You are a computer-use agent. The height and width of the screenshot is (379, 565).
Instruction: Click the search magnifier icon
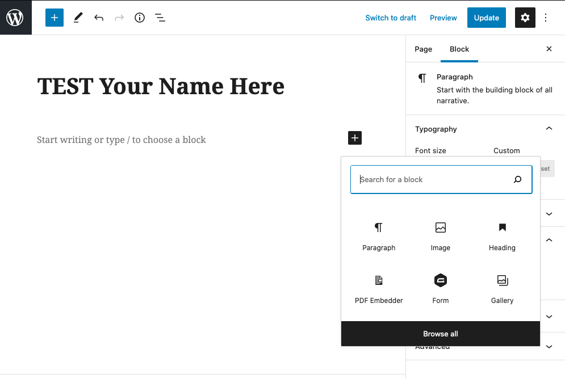pyautogui.click(x=517, y=179)
